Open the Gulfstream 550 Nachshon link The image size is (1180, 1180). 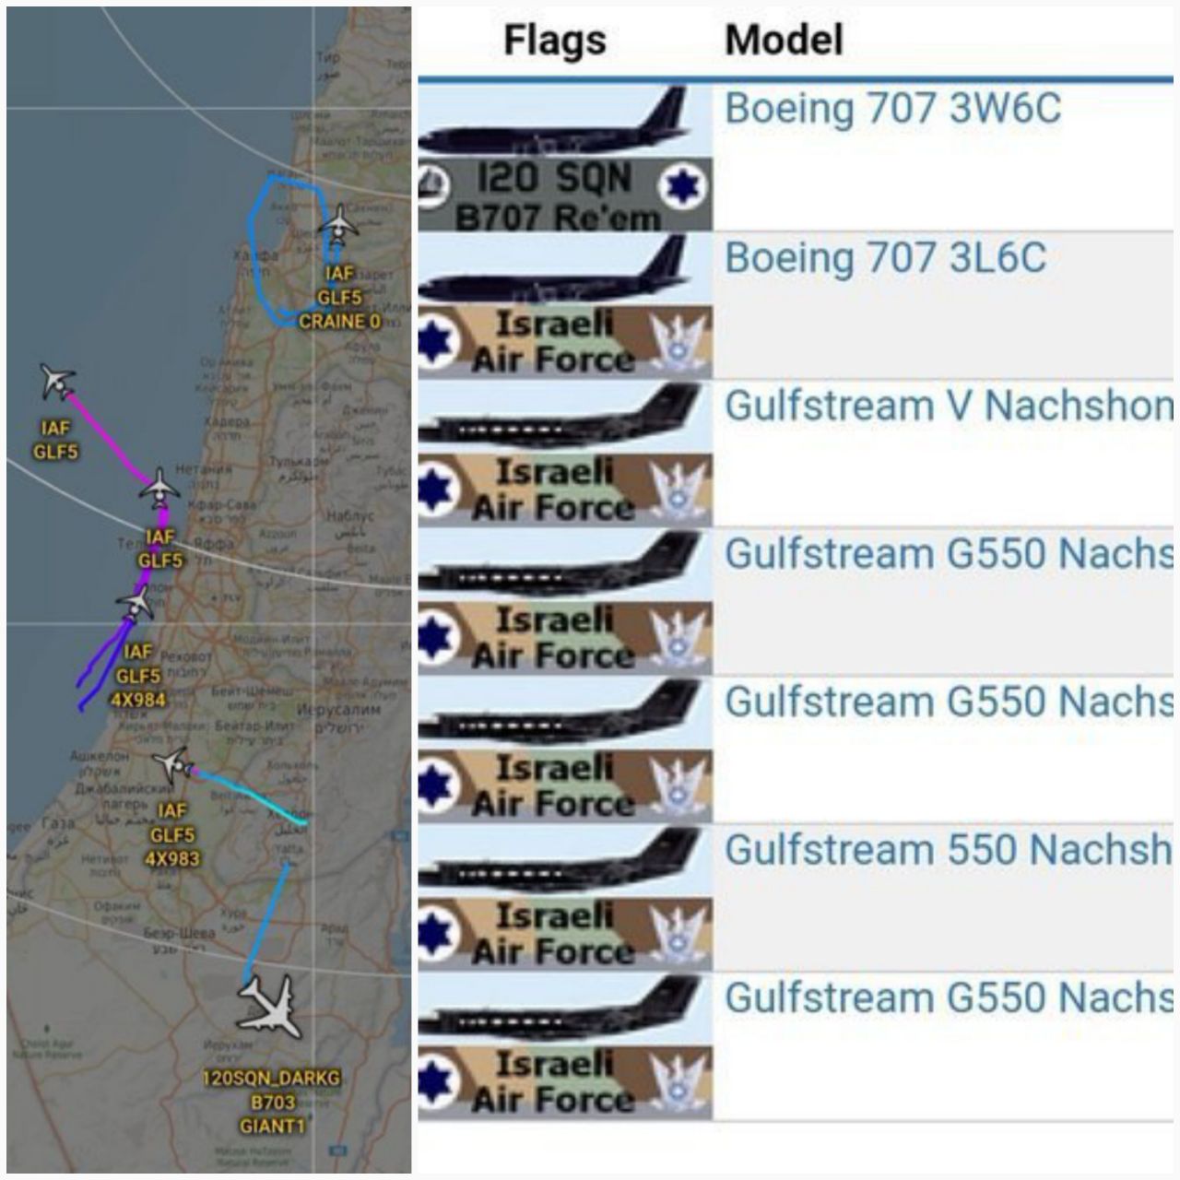[949, 850]
